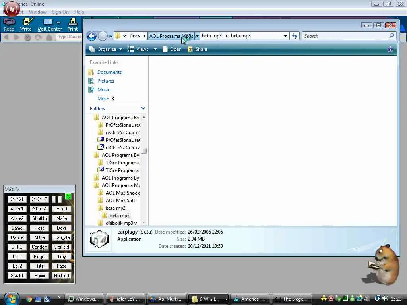Screen dimensions: 407x305
Task: Open the Windows Start orb
Action: [12, 299]
